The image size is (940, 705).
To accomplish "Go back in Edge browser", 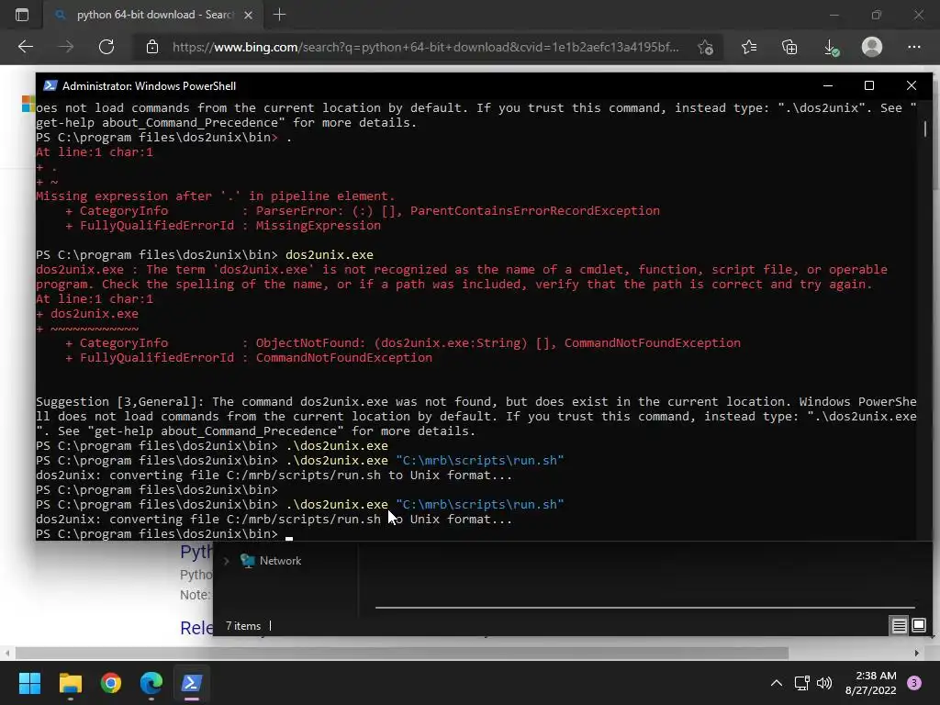I will point(25,47).
